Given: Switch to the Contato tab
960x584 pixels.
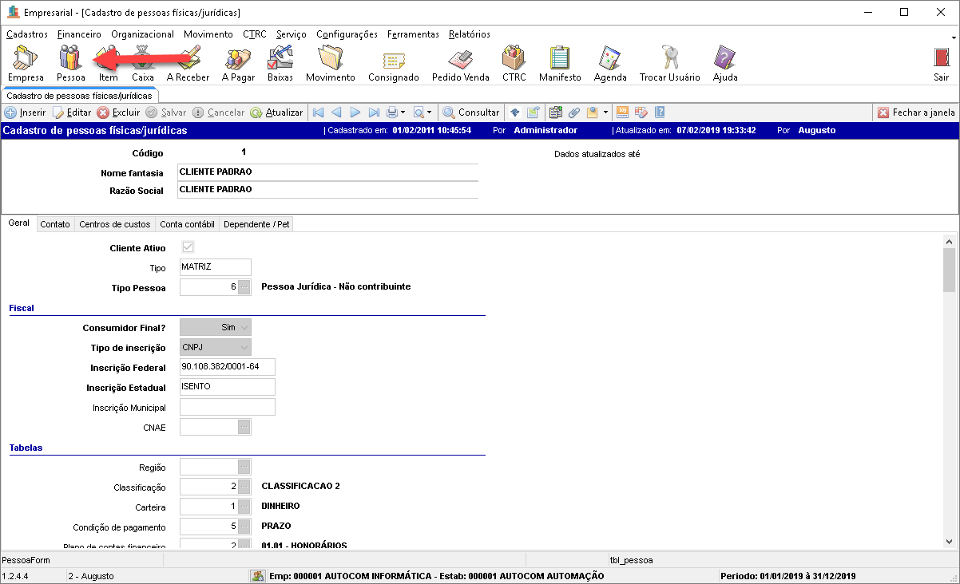Looking at the screenshot, I should pyautogui.click(x=55, y=224).
